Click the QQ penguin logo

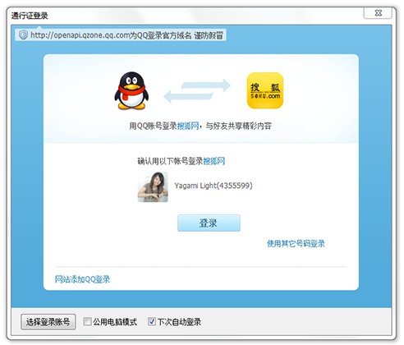[x=131, y=90]
